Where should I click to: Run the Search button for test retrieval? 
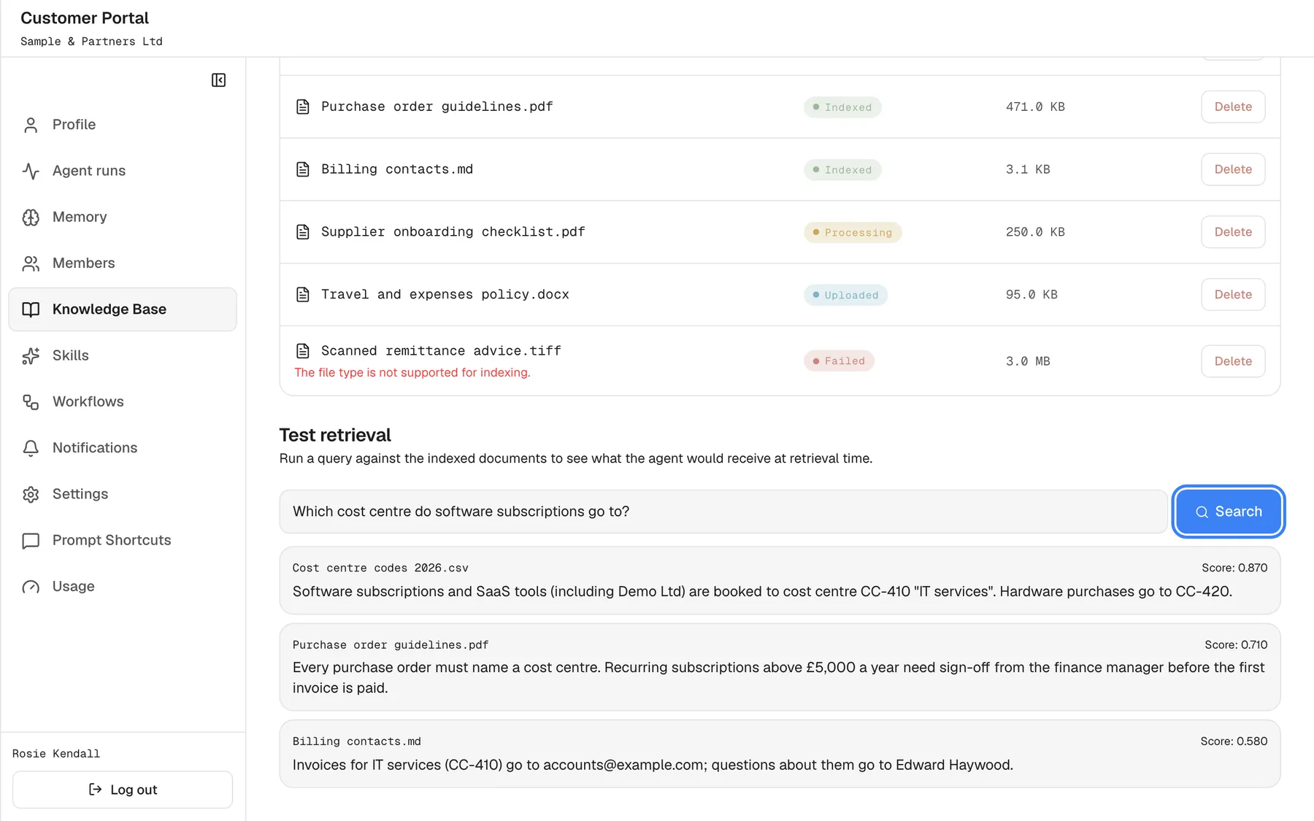click(1229, 512)
